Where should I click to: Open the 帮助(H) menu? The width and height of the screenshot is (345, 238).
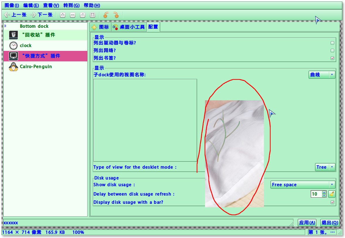point(92,6)
